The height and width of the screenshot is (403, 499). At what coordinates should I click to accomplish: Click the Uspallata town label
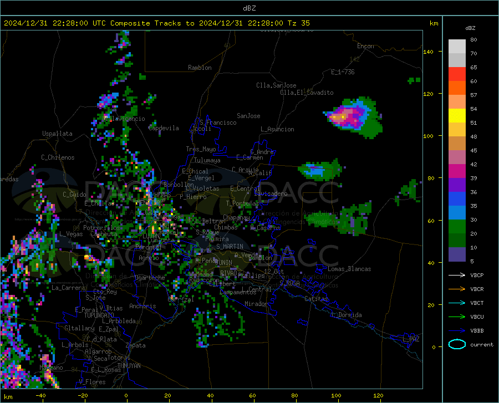(57, 134)
